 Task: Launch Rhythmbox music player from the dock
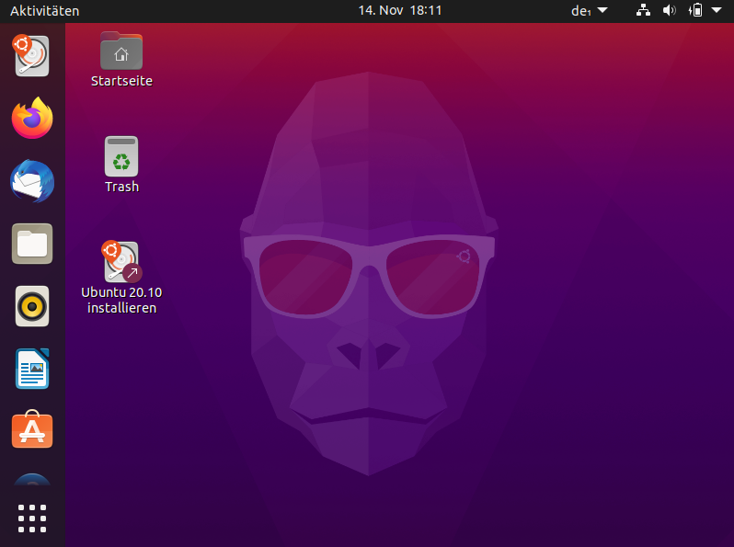click(32, 306)
